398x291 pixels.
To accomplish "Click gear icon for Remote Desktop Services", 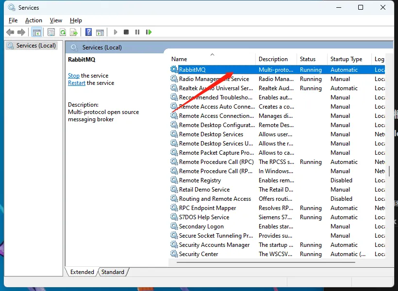I will pos(174,134).
